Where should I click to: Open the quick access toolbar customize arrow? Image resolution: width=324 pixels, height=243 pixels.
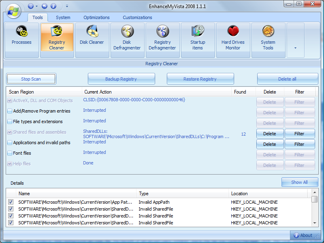coord(67,6)
